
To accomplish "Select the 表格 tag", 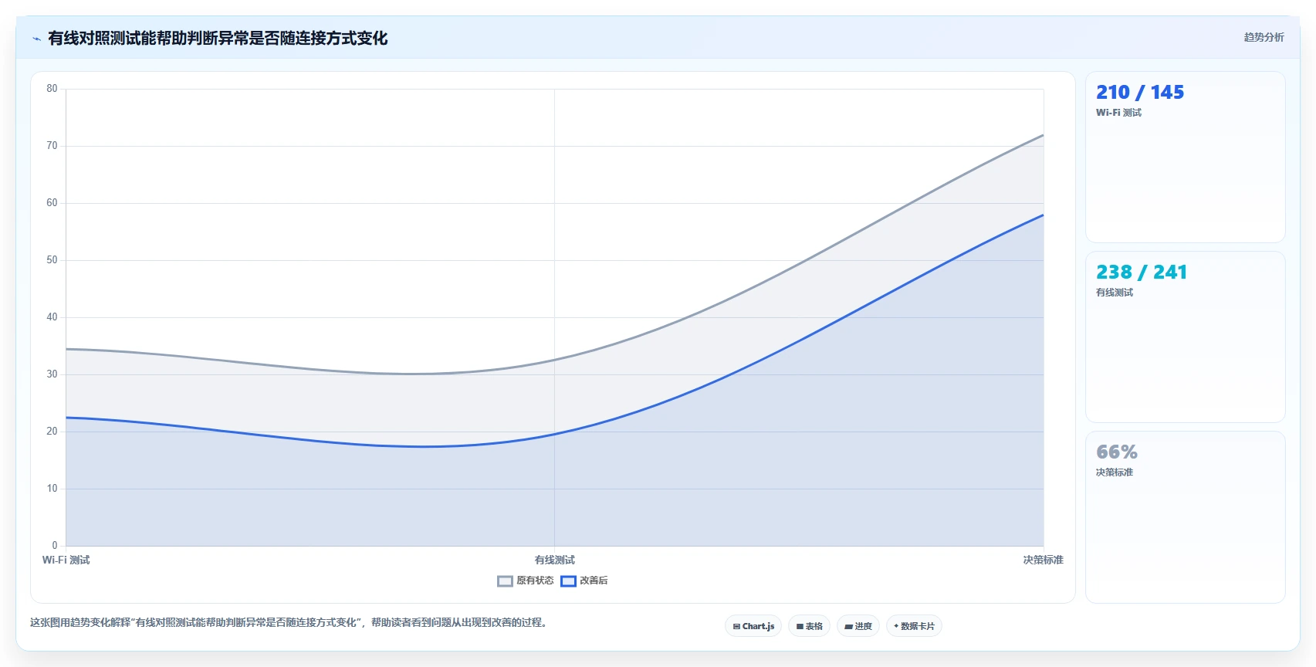I will [809, 626].
